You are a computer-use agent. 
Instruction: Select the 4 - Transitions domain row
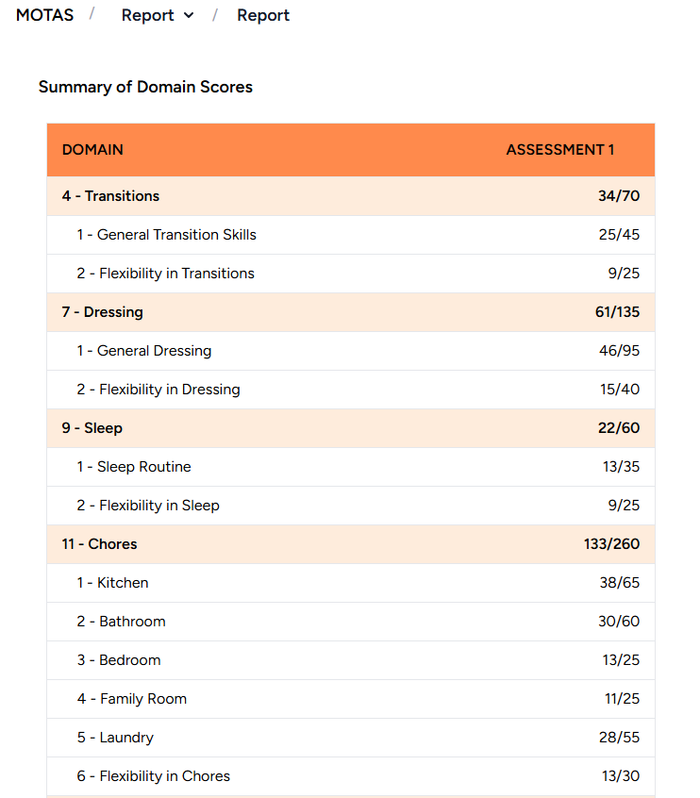[x=110, y=196]
